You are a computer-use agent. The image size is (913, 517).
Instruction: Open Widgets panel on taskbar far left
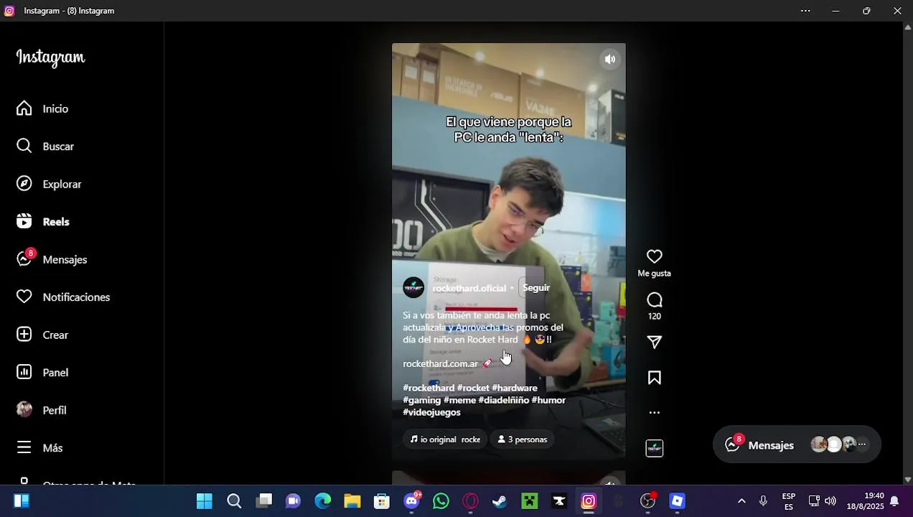click(x=22, y=501)
